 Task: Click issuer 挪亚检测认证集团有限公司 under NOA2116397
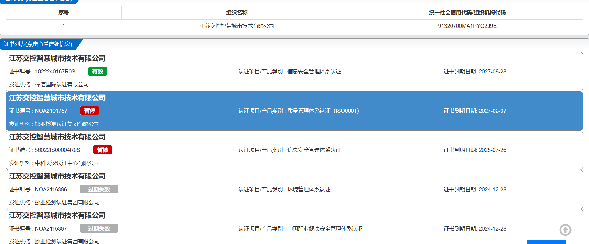coord(67,241)
